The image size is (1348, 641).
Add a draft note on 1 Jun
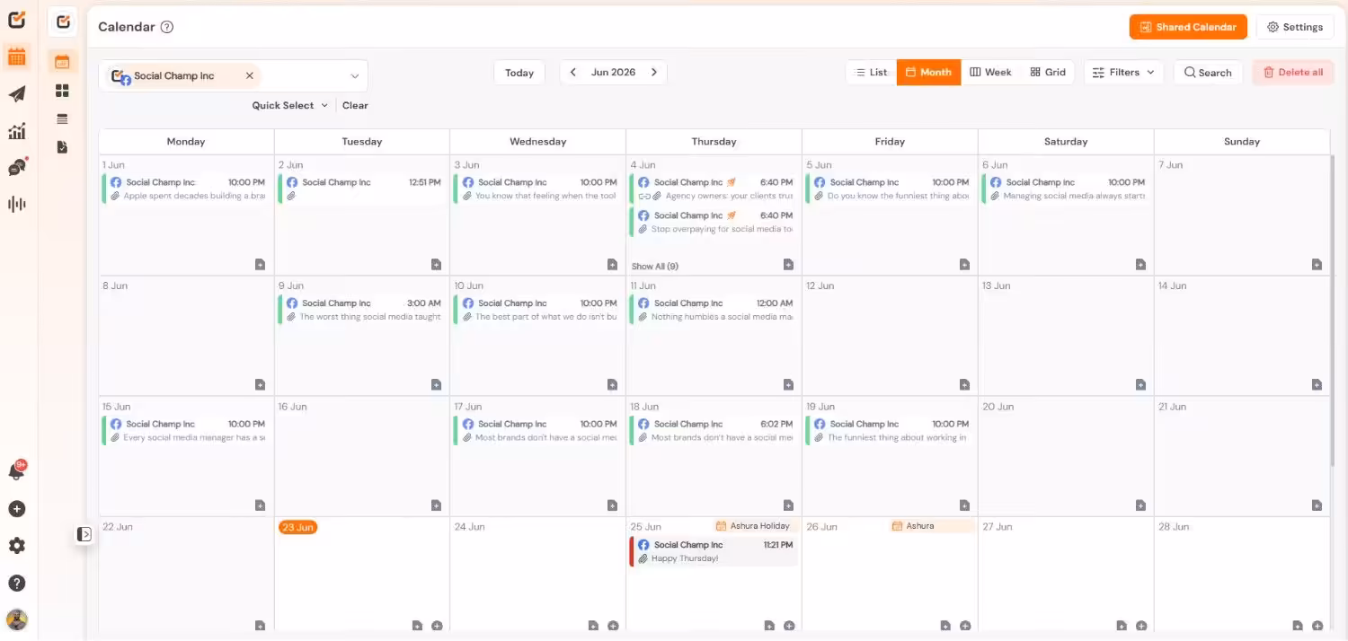pos(260,264)
